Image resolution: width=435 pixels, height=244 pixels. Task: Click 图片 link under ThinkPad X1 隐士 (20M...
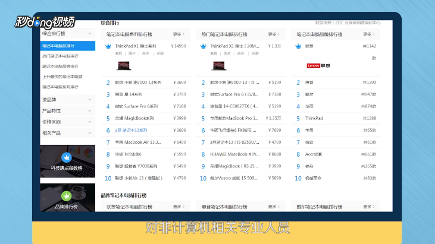tap(227, 53)
